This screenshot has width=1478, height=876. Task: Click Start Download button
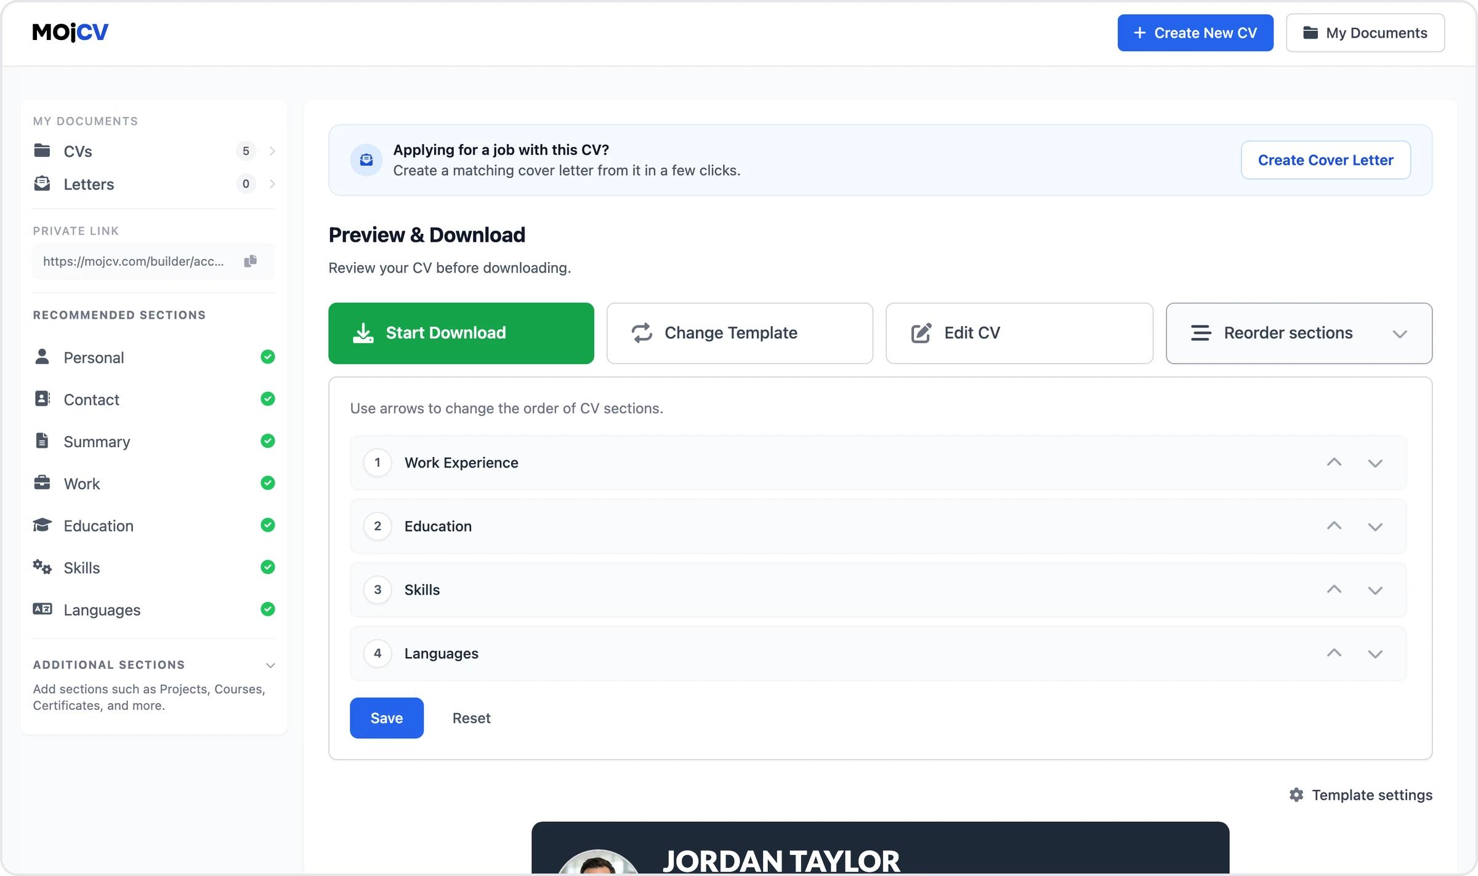point(461,333)
